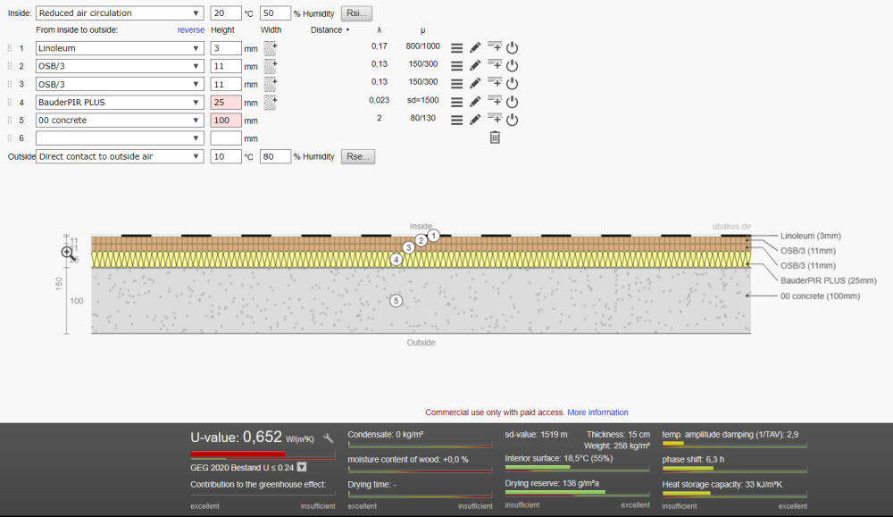This screenshot has width=893, height=517.
Task: Add wood framing to BauderPIR PLUS layer
Action: coord(270,103)
